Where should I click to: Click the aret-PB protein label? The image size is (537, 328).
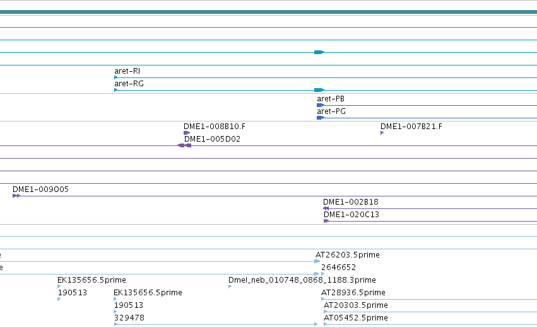[331, 99]
